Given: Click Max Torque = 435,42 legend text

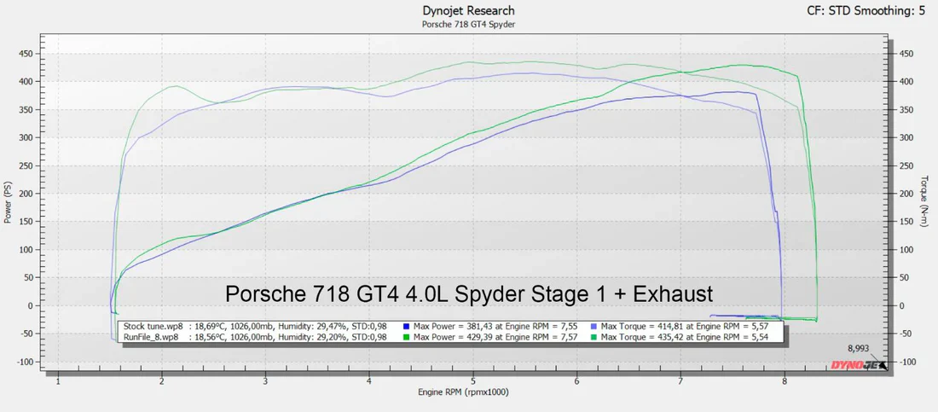Looking at the screenshot, I should pos(685,337).
